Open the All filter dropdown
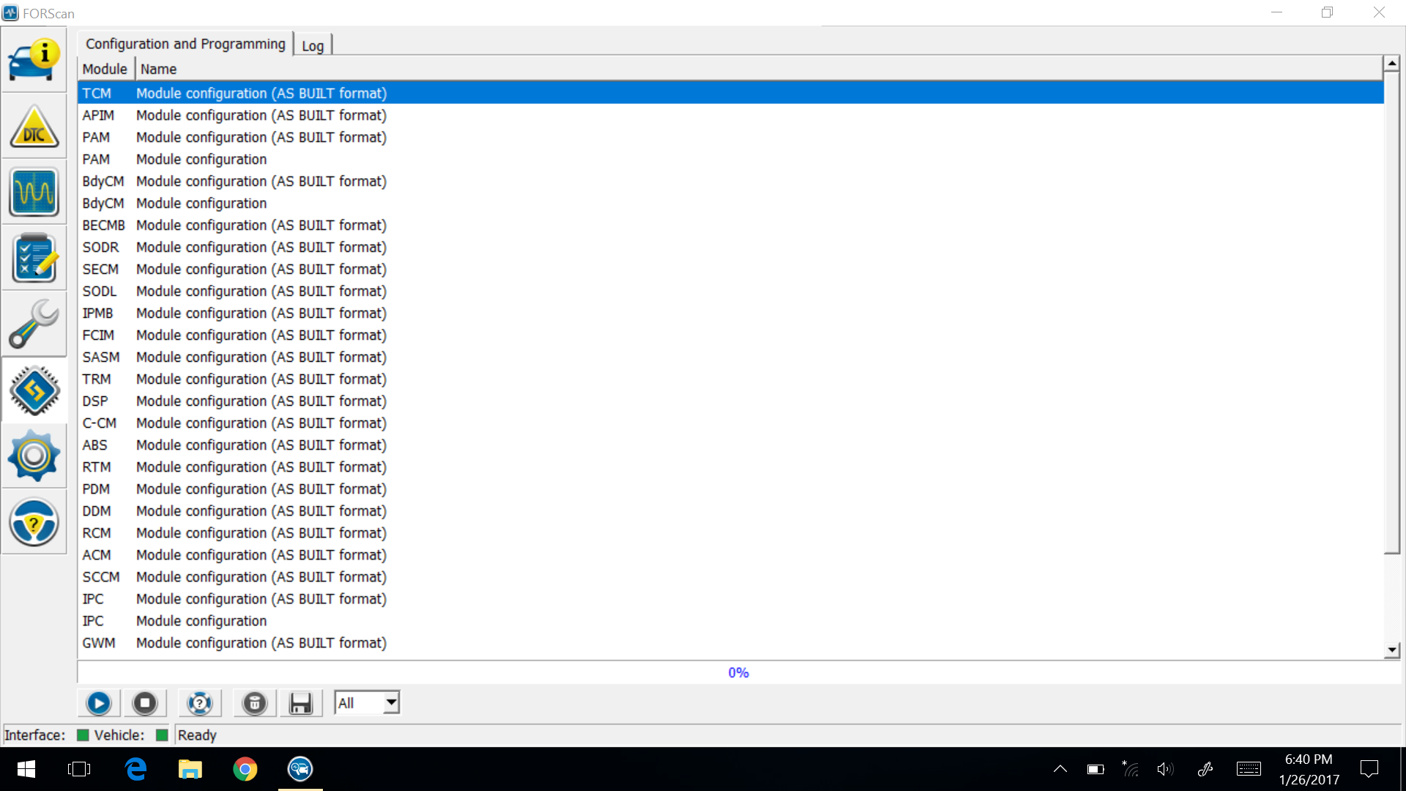The width and height of the screenshot is (1406, 791). pos(392,702)
